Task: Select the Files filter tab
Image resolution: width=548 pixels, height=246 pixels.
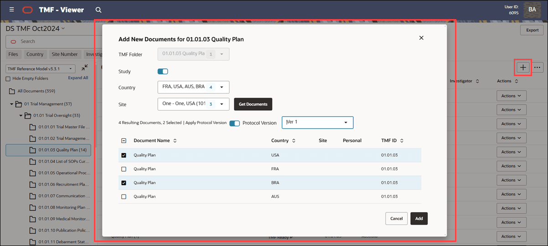Action: coord(13,54)
